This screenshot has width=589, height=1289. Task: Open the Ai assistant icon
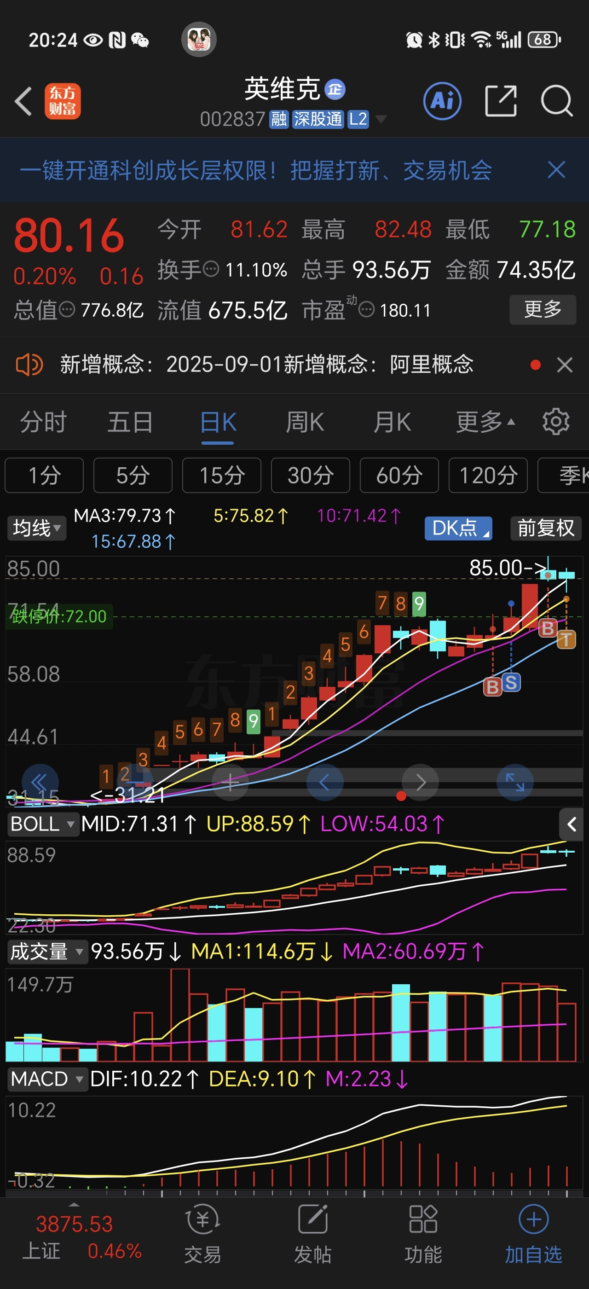[x=442, y=101]
